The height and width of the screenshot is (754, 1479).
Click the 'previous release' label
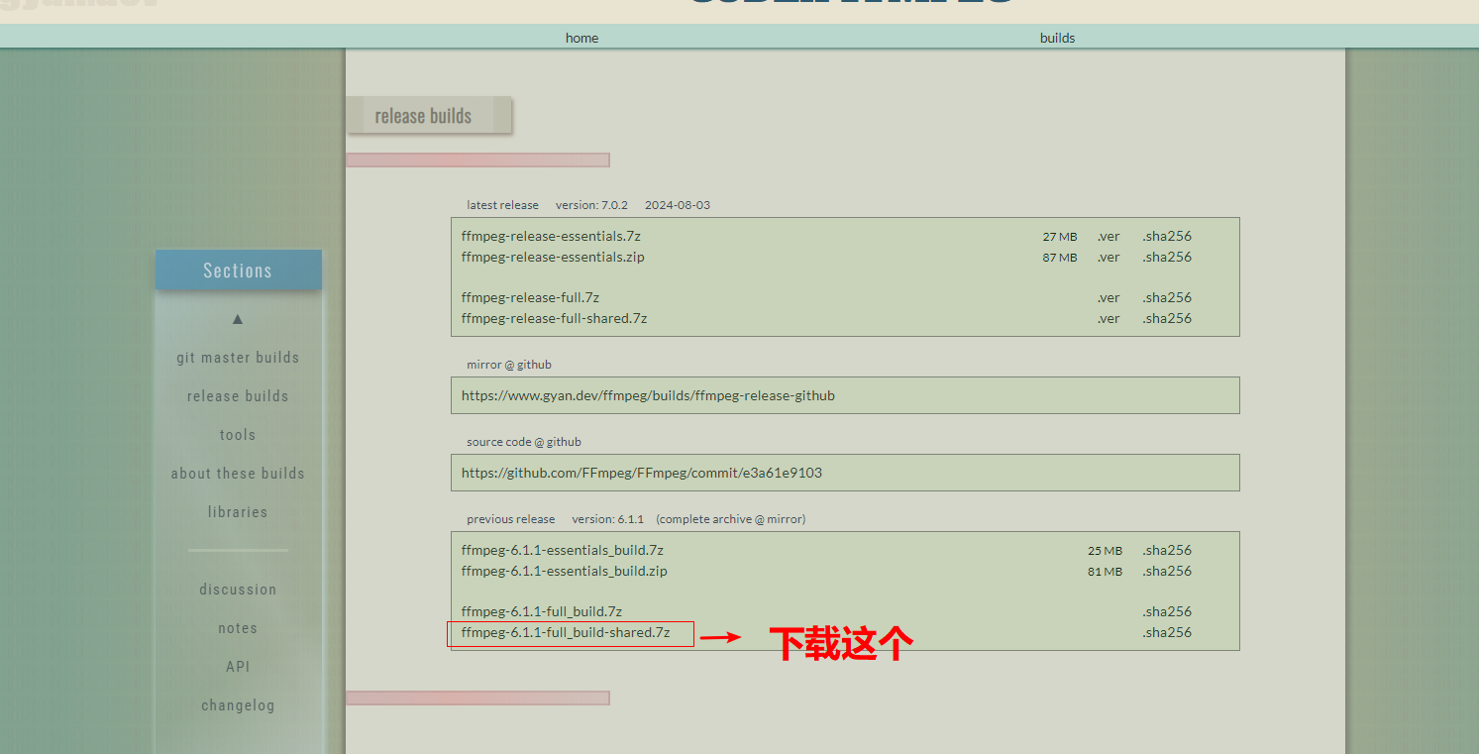point(511,519)
